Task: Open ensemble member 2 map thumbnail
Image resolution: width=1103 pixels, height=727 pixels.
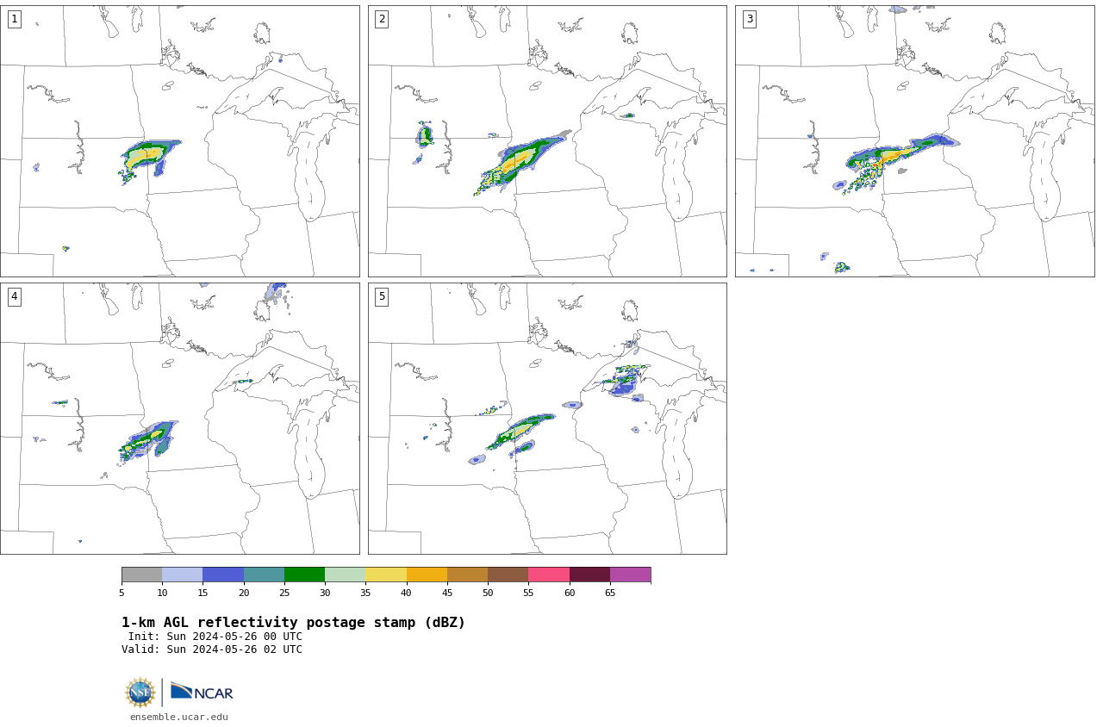Action: [x=547, y=141]
